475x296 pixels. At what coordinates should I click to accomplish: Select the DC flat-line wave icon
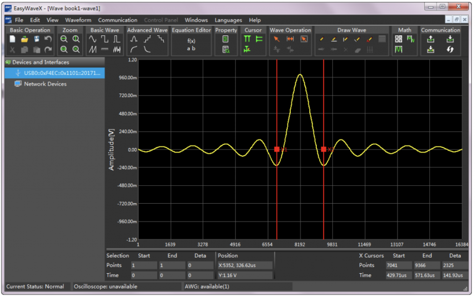(105, 49)
